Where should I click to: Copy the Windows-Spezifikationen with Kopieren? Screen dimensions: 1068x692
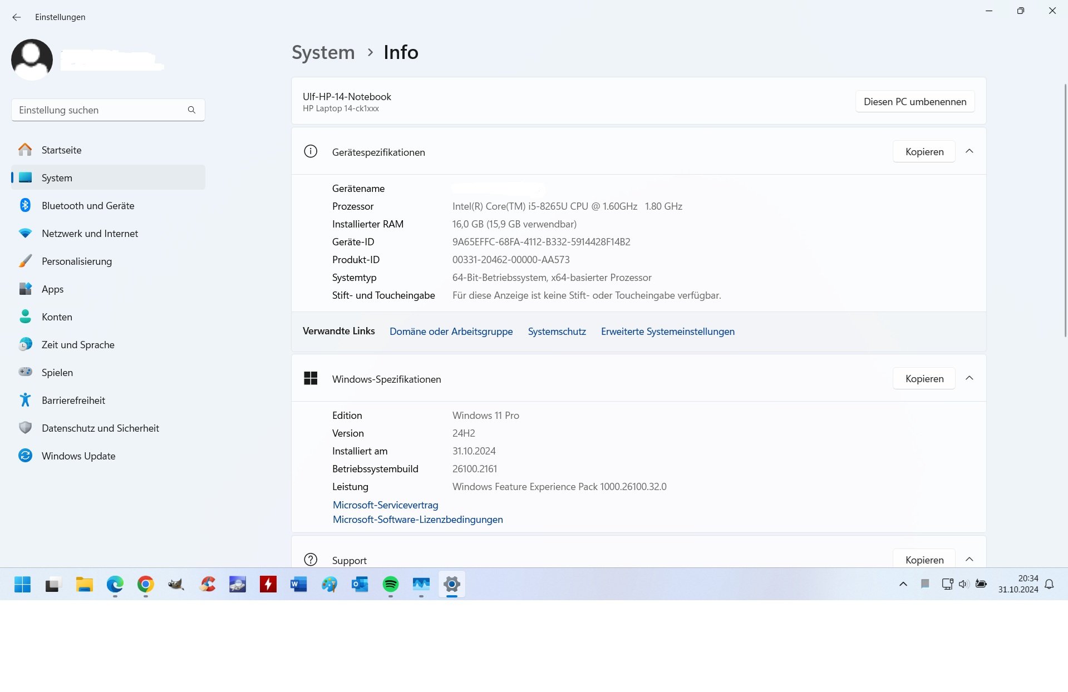click(924, 378)
